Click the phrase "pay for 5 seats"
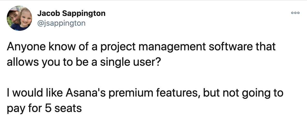307x131 pixels. tap(44, 109)
